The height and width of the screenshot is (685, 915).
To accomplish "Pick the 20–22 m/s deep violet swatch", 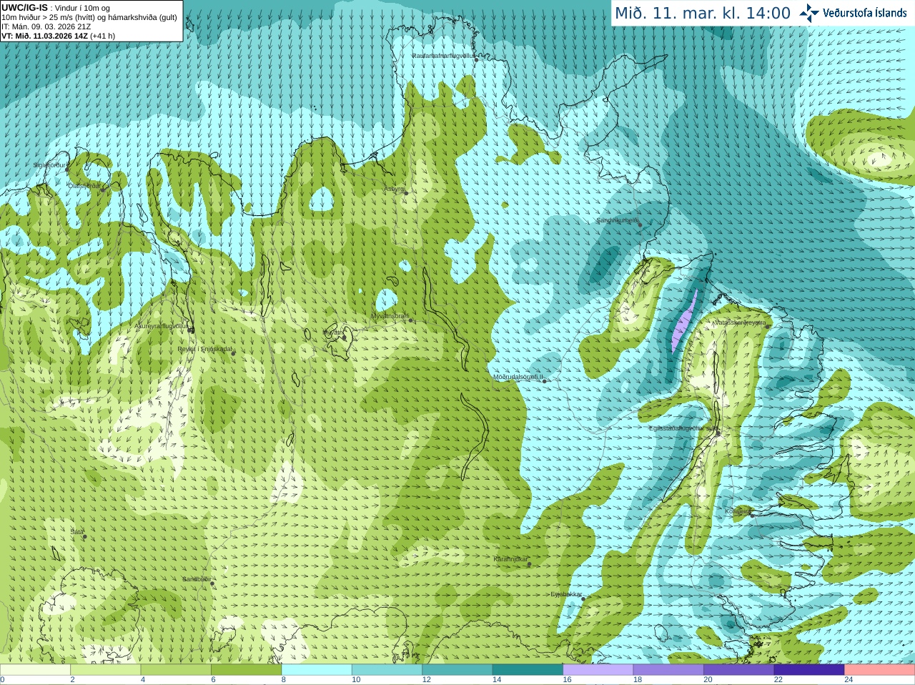I will tap(738, 670).
